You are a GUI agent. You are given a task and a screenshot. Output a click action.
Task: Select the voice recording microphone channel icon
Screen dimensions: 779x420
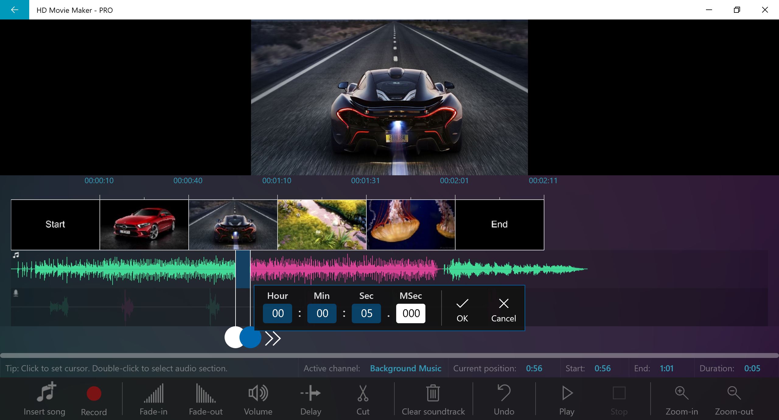16,293
